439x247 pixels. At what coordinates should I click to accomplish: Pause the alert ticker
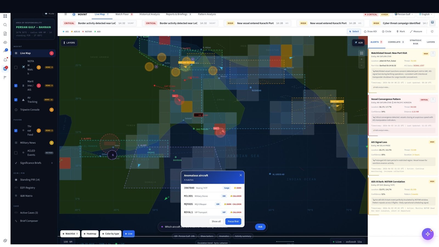432,22
